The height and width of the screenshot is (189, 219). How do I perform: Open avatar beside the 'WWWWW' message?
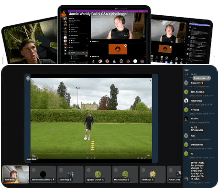(x=186, y=101)
